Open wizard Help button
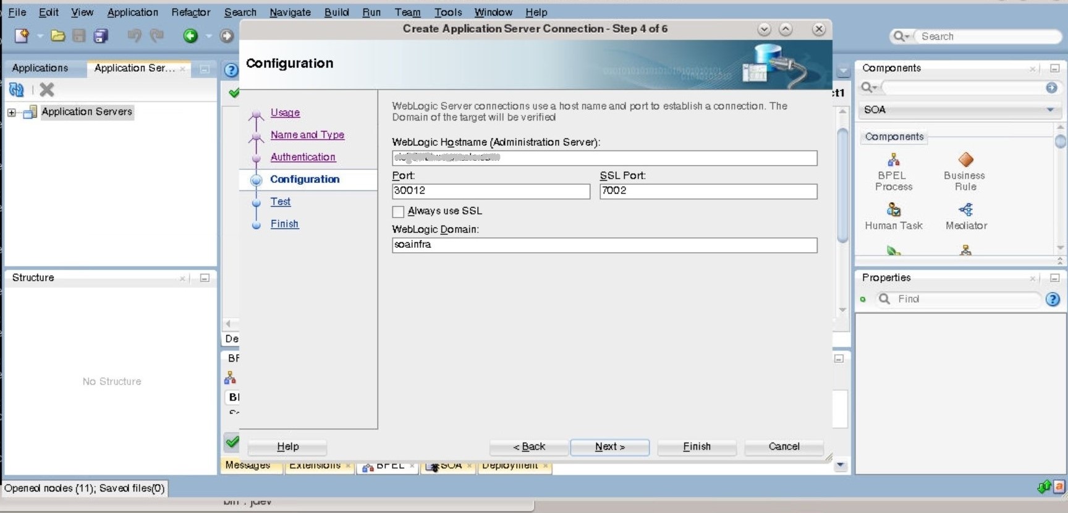The image size is (1068, 513). click(x=287, y=447)
